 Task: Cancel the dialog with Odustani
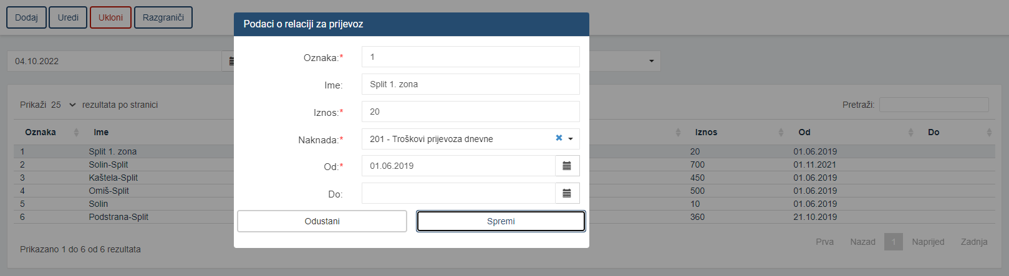coord(322,221)
